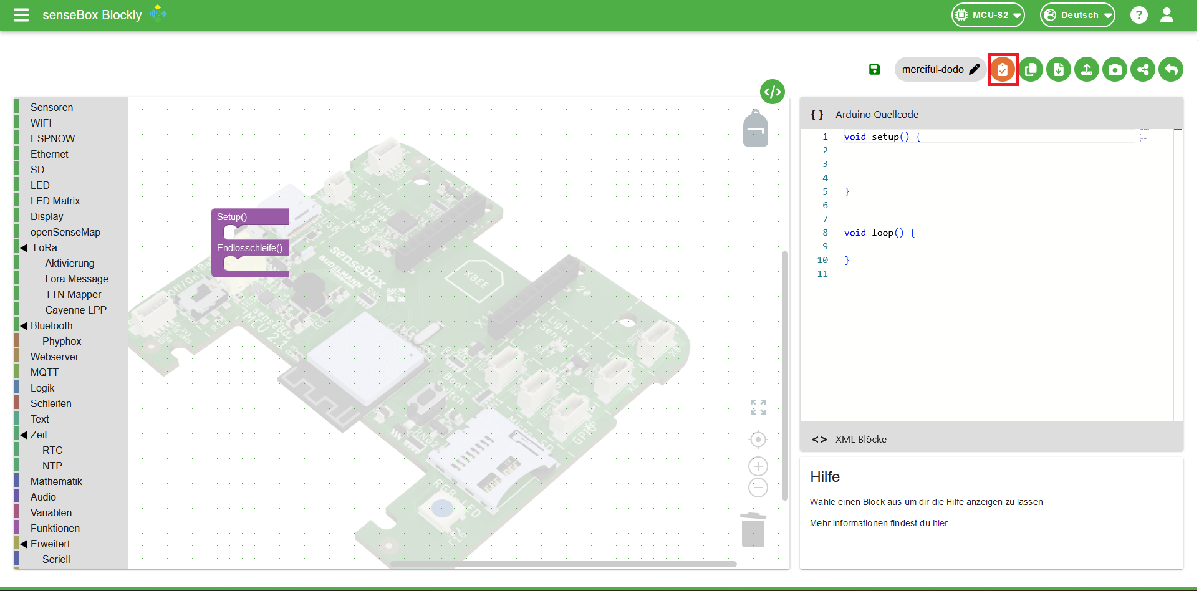Open the MCU-S2 board dropdown

988,15
